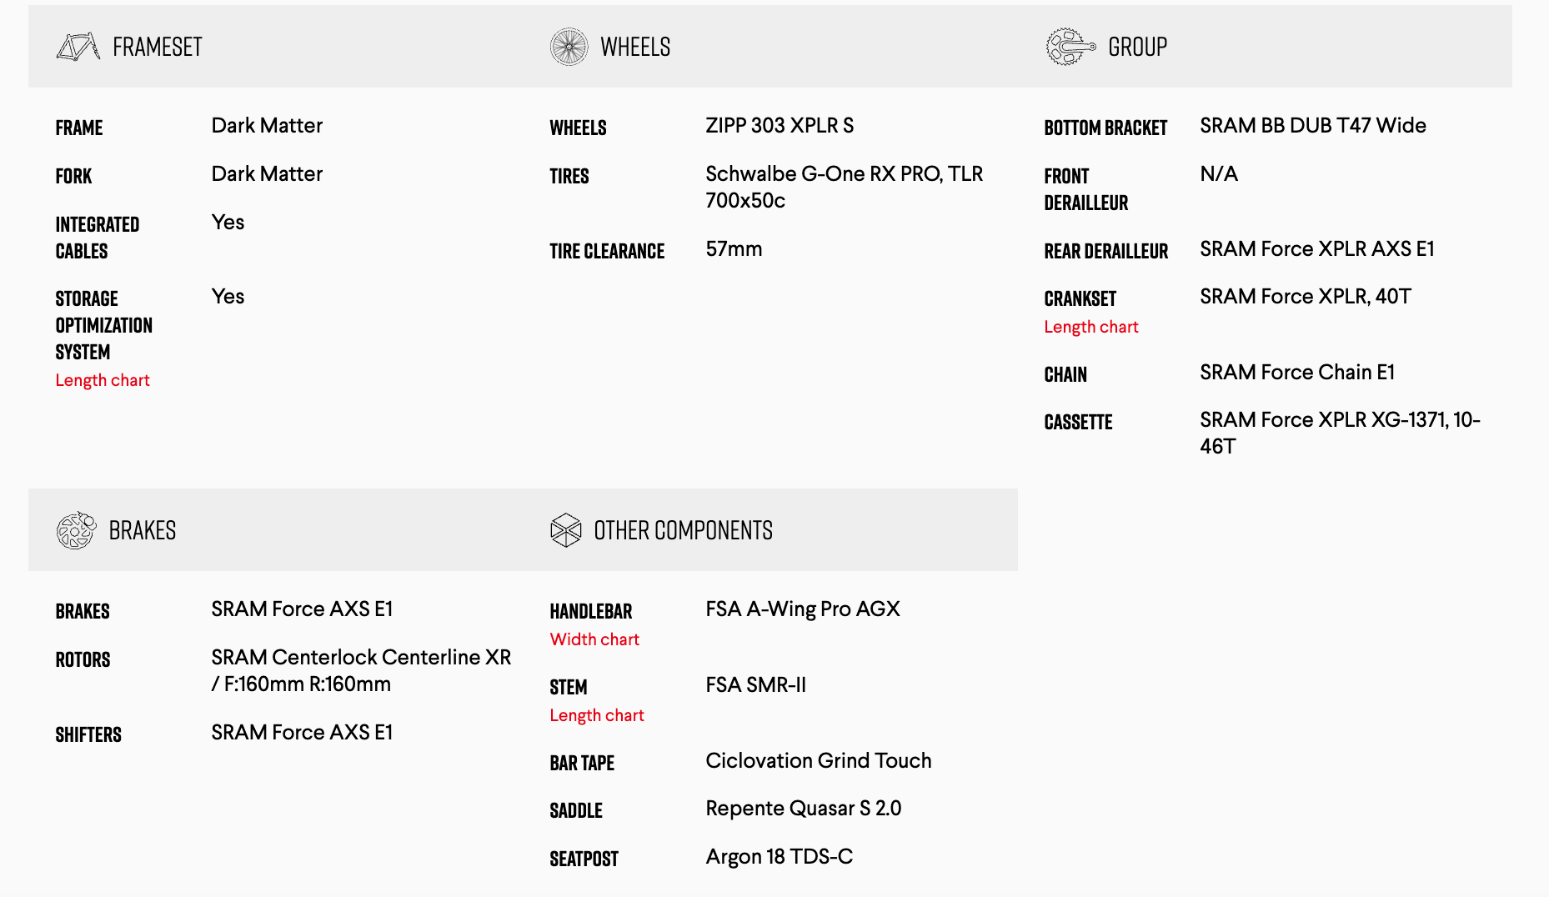The width and height of the screenshot is (1549, 897).
Task: Select the OTHER COMPONENTS section heading
Action: [x=683, y=531]
